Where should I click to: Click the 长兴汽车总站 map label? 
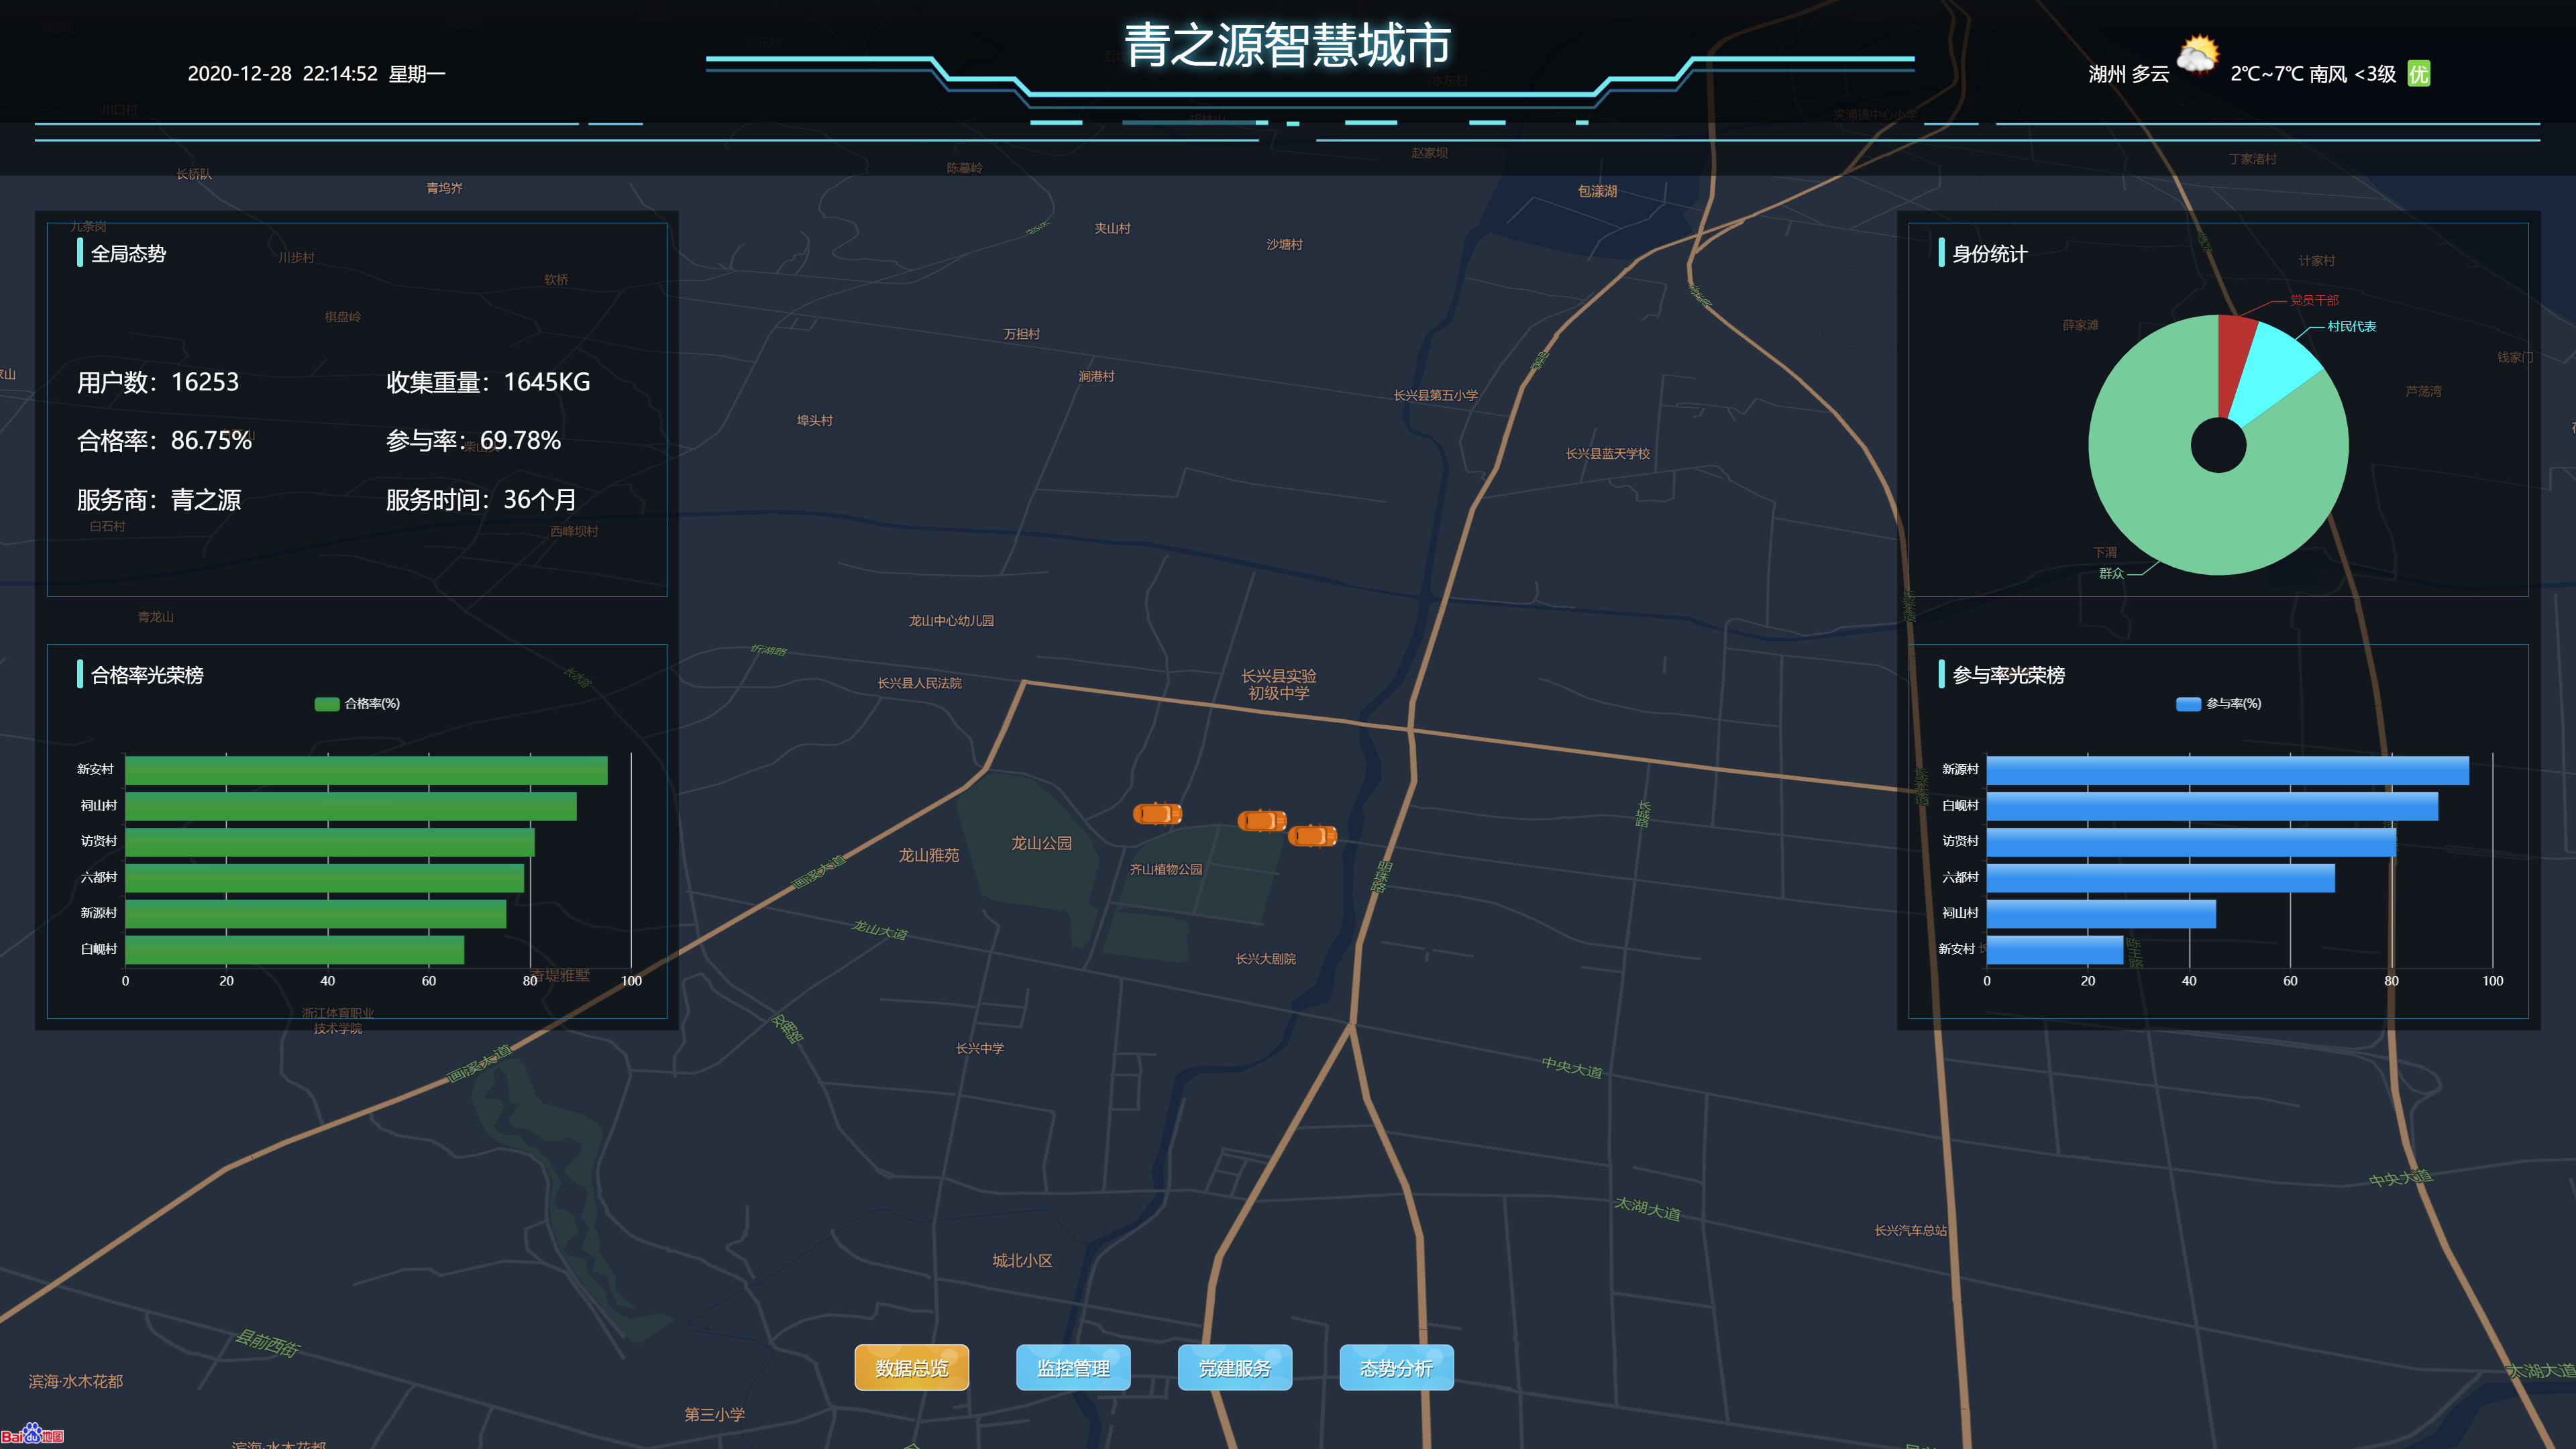pyautogui.click(x=1910, y=1230)
